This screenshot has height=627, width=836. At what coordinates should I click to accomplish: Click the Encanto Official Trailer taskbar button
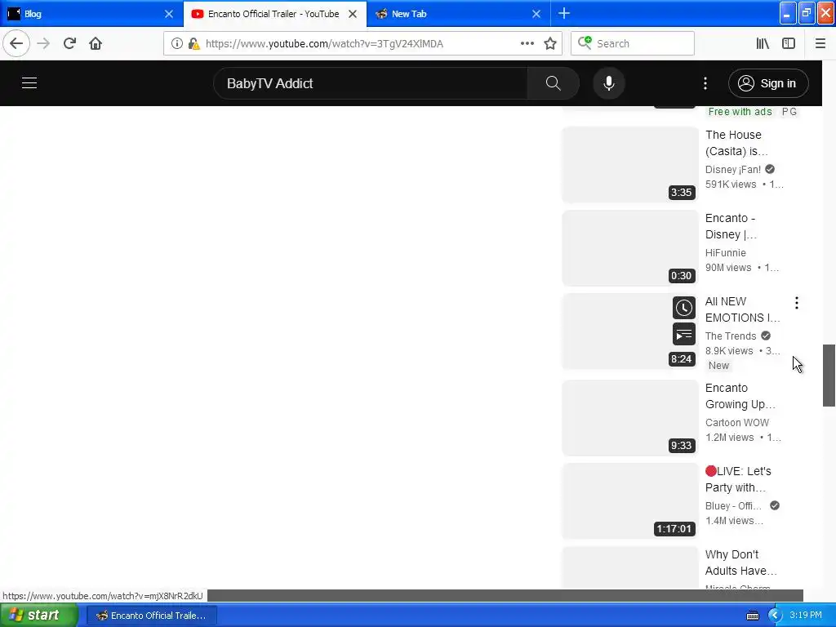click(x=151, y=616)
